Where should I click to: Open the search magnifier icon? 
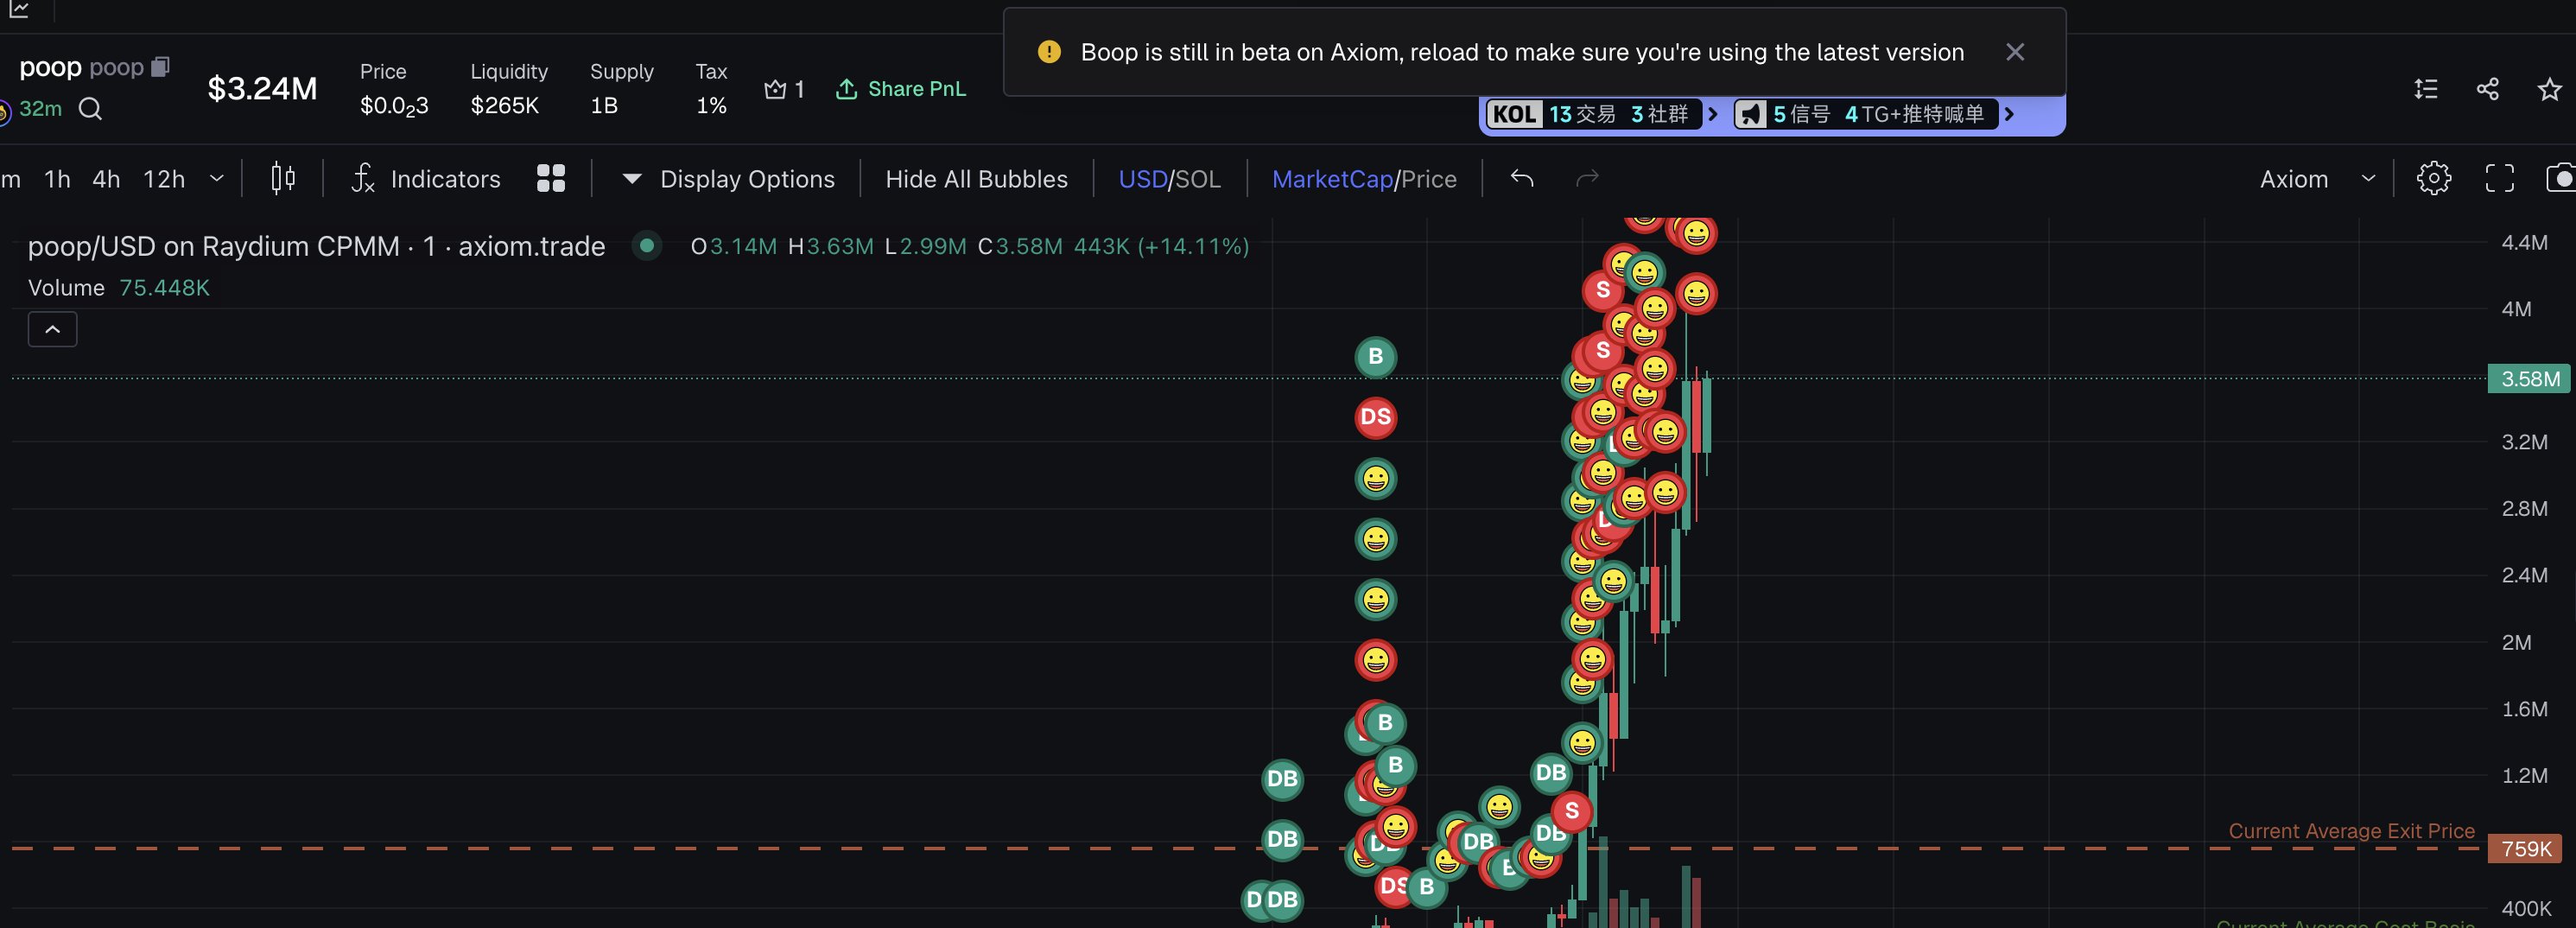pyautogui.click(x=90, y=108)
